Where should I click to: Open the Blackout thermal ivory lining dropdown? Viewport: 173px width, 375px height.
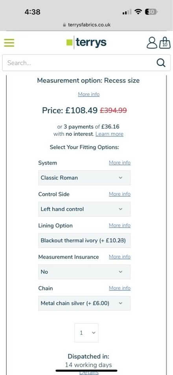point(85,240)
